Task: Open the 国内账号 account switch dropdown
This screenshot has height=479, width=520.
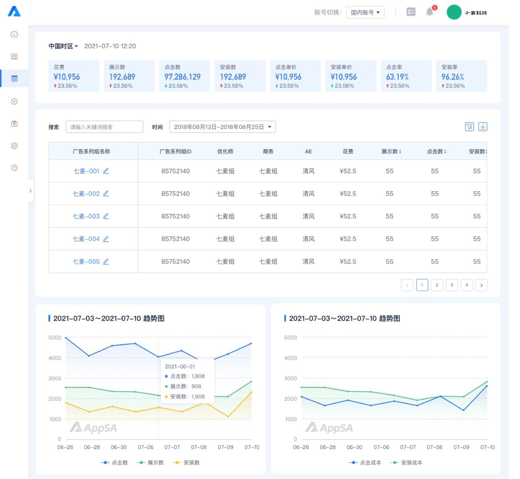Action: coord(365,13)
